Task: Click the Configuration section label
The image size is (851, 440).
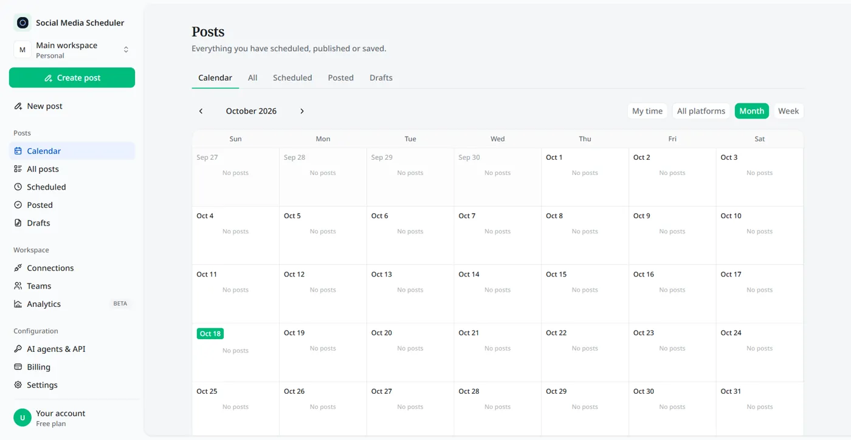Action: [36, 331]
